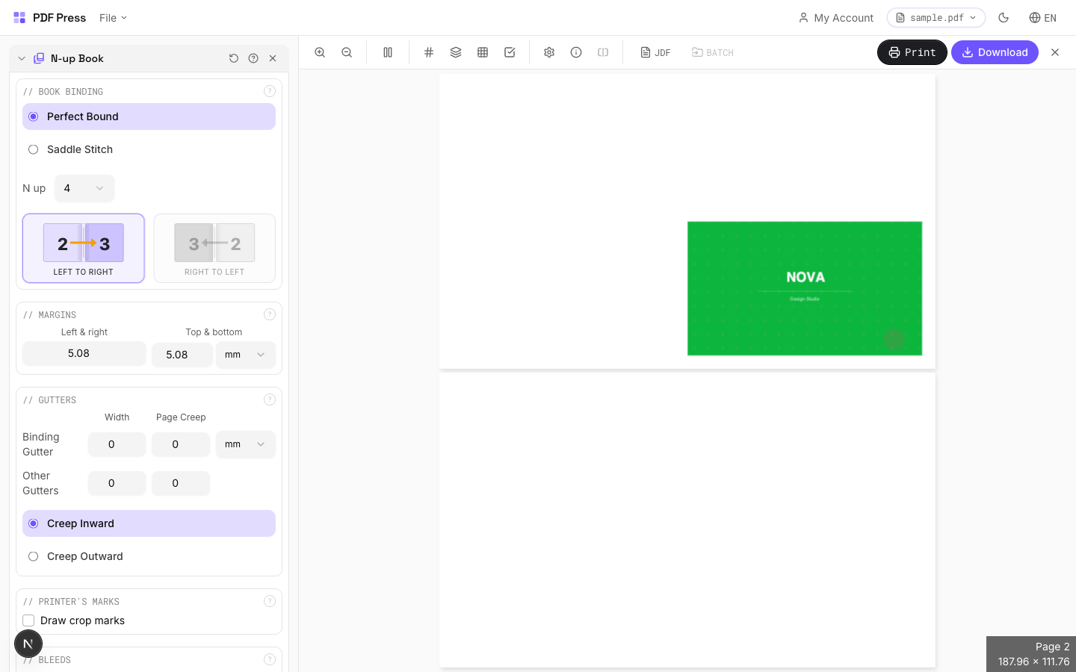
Task: Toggle the two-page spread view
Action: [388, 52]
